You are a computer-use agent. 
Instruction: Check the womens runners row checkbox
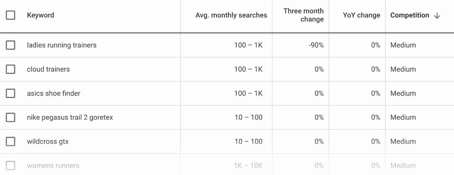point(10,165)
